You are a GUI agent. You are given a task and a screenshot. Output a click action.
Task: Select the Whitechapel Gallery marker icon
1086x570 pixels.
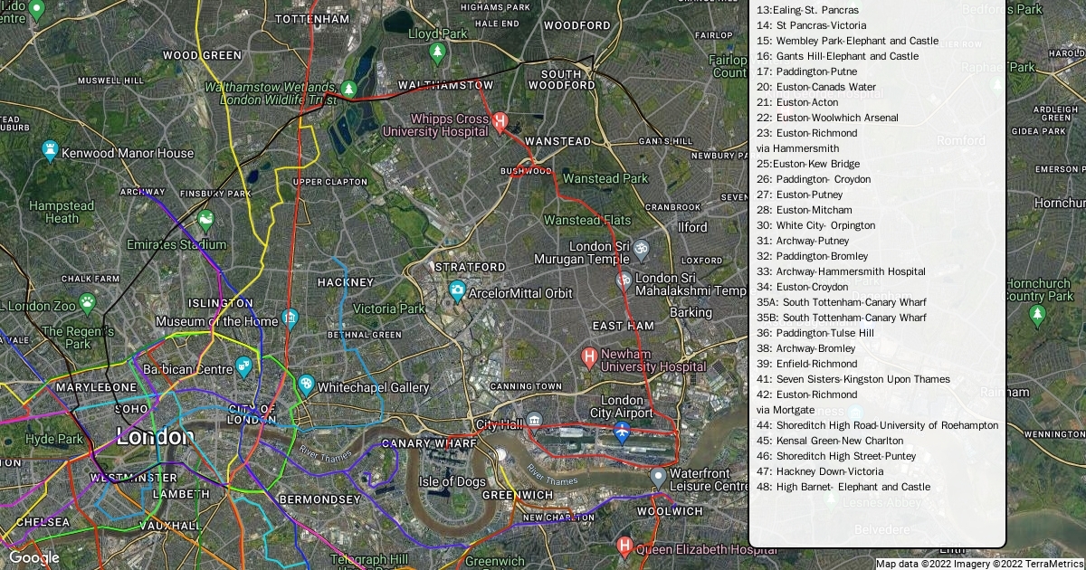307,385
